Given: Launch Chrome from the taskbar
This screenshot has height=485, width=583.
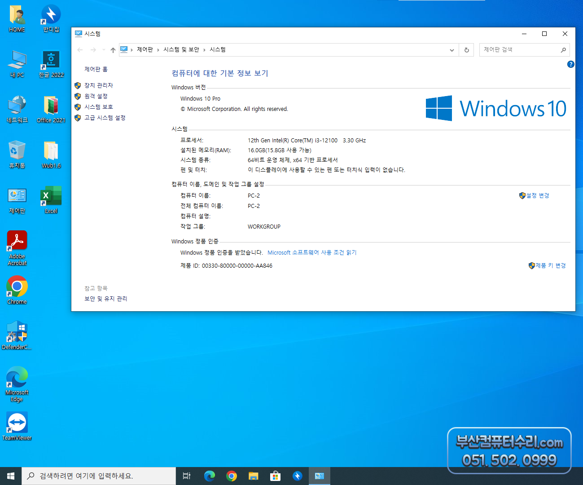Looking at the screenshot, I should [x=232, y=476].
